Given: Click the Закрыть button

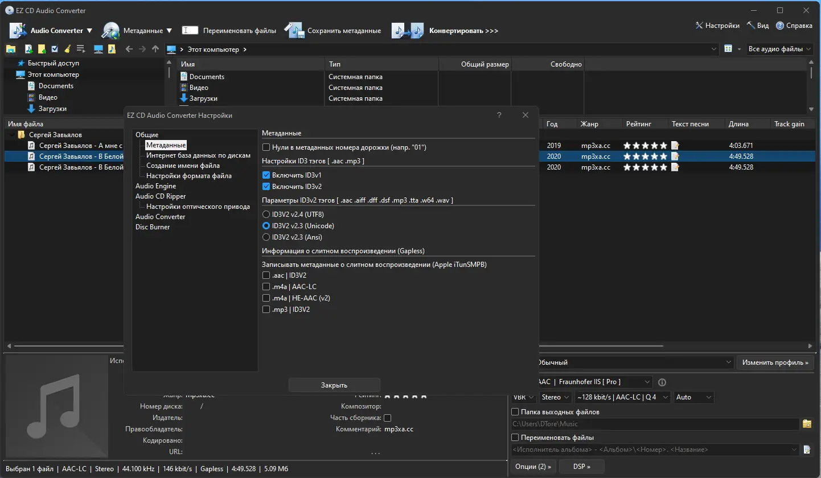Looking at the screenshot, I should click(334, 385).
